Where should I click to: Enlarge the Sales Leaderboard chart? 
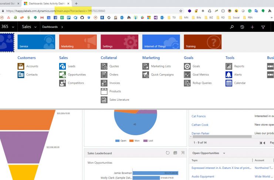[183, 153]
